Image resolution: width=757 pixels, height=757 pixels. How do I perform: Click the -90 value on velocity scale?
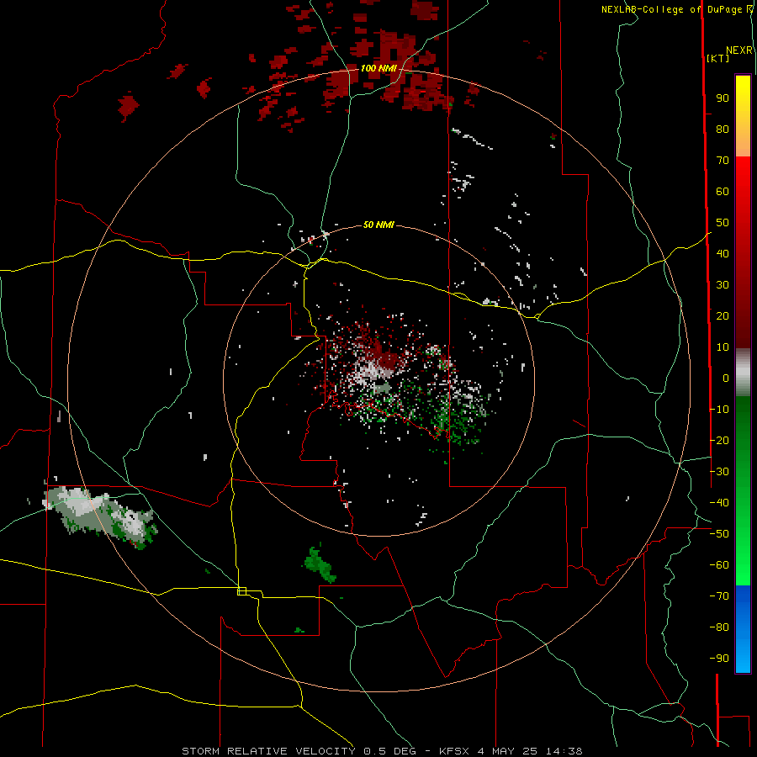pos(719,659)
